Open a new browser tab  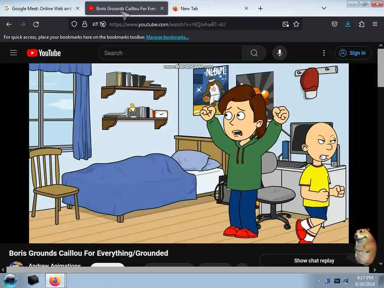tap(260, 9)
